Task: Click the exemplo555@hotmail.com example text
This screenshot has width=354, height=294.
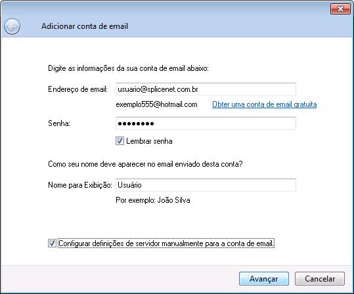Action: tap(156, 104)
